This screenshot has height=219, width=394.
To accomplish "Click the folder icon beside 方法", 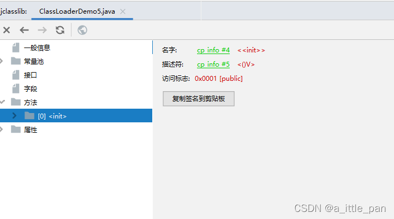I will [16, 102].
